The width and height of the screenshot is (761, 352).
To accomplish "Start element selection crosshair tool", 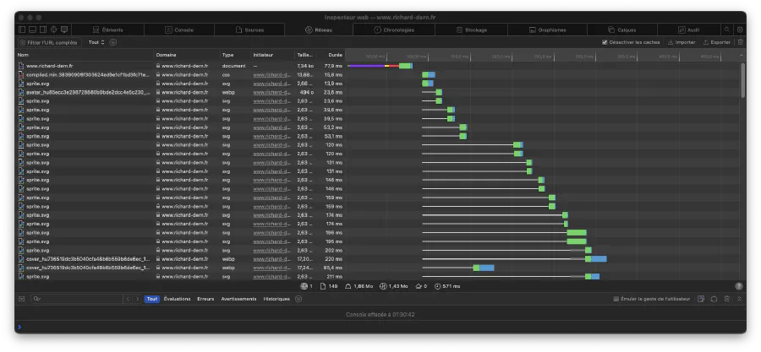I will 53,30.
